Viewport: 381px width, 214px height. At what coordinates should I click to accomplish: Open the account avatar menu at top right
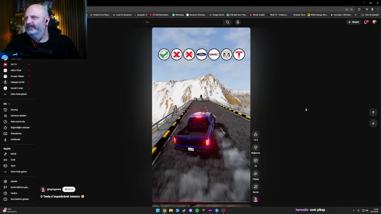[x=374, y=22]
